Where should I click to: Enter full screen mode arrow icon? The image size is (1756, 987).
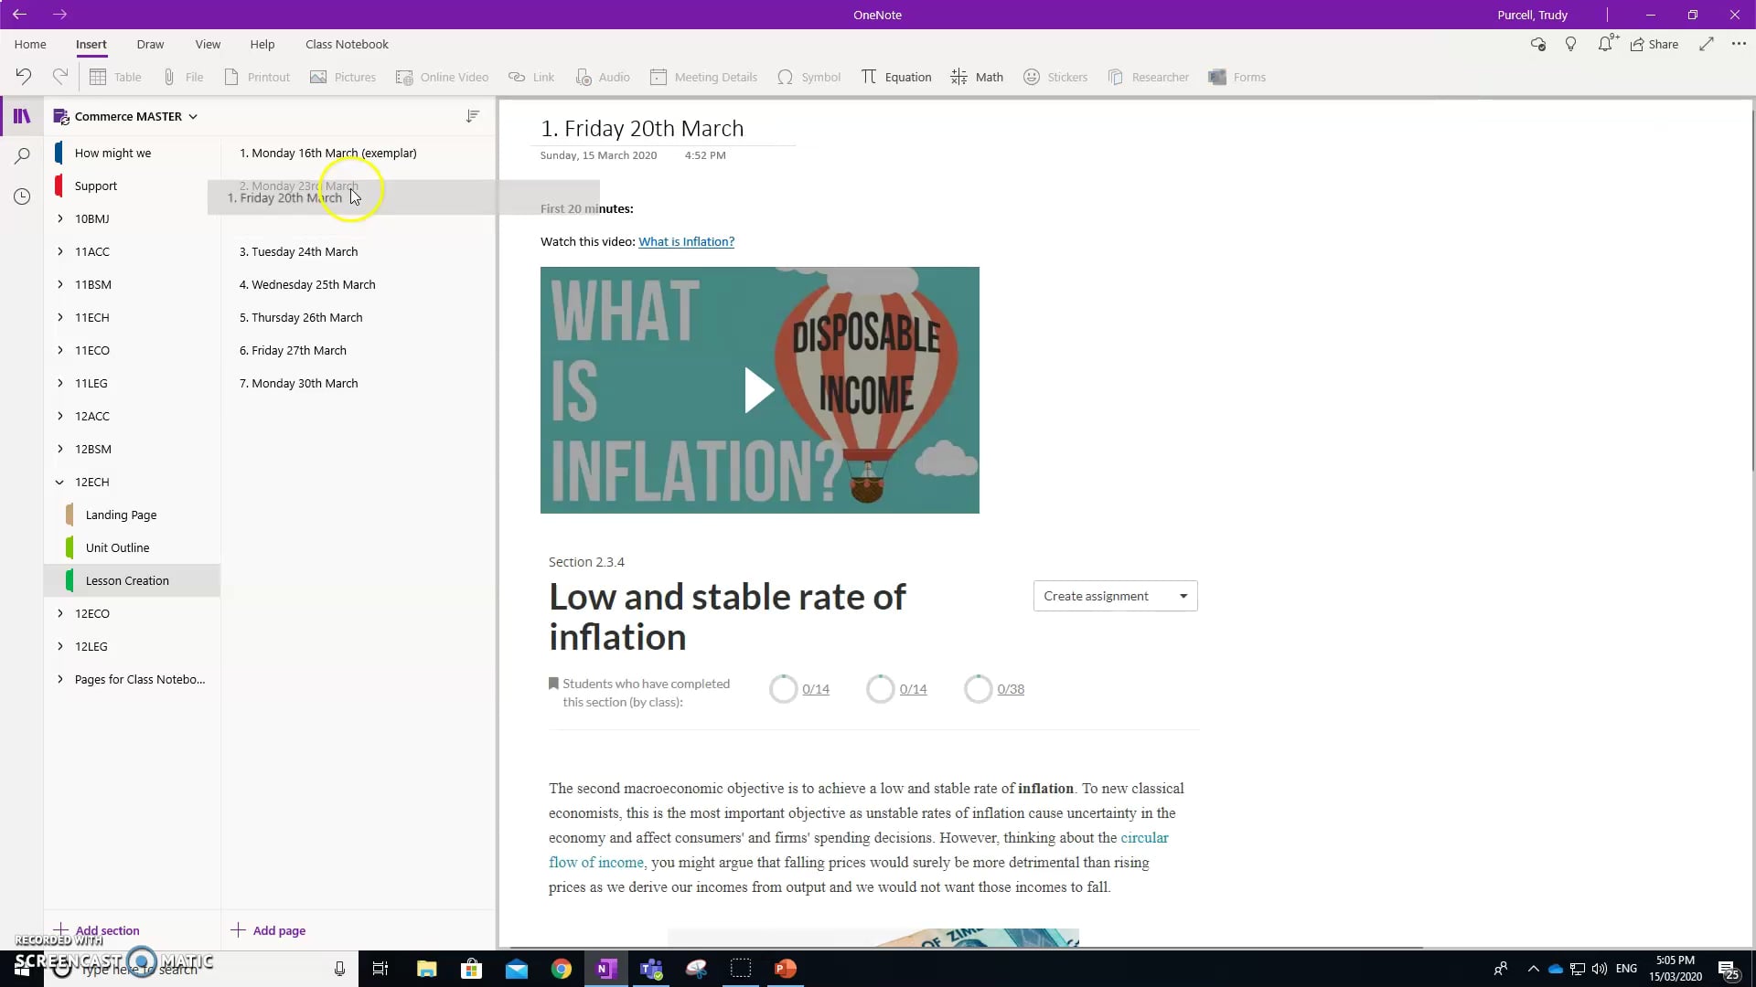(x=1707, y=44)
